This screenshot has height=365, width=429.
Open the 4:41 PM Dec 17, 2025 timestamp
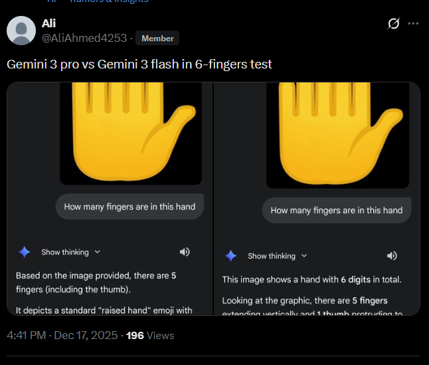point(62,335)
